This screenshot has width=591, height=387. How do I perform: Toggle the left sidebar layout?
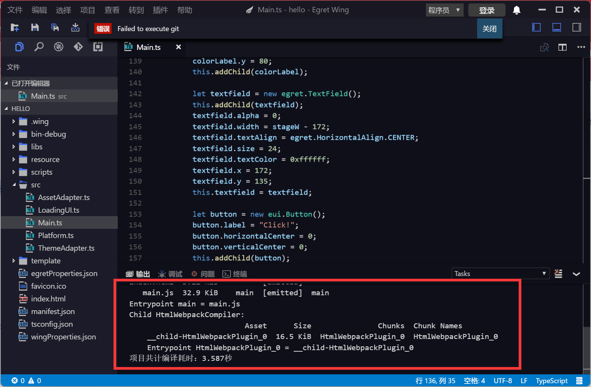coord(536,27)
